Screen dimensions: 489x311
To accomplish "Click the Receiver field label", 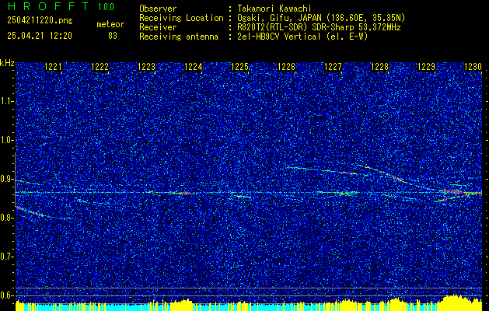I will click(x=158, y=27).
